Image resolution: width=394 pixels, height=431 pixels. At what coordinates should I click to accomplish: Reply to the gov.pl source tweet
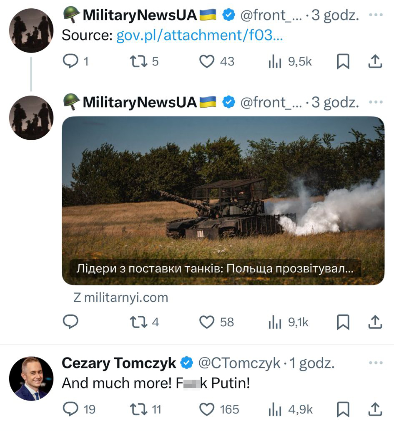point(70,62)
